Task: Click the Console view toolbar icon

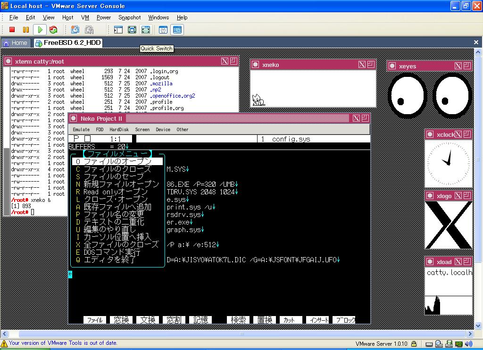Action: [x=177, y=30]
